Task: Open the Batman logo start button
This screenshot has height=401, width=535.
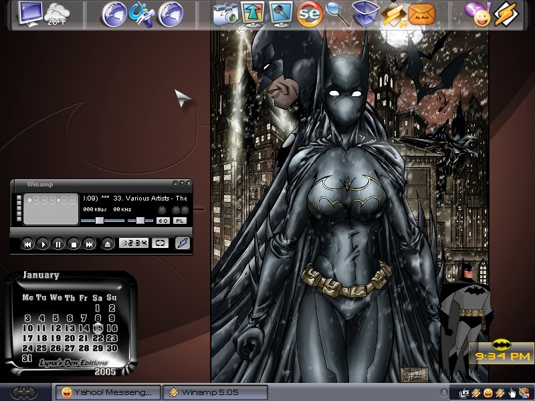Action: point(24,393)
